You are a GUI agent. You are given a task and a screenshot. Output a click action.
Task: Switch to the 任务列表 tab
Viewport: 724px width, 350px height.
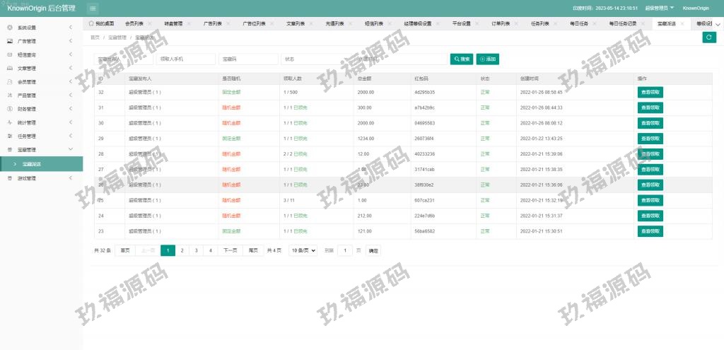pos(540,23)
